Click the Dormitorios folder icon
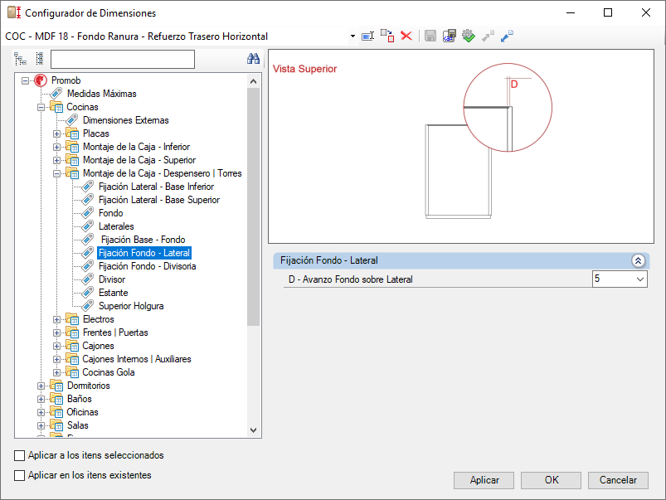The image size is (666, 500). point(56,386)
